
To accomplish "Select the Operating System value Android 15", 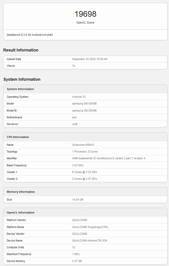I will pos(79,97).
